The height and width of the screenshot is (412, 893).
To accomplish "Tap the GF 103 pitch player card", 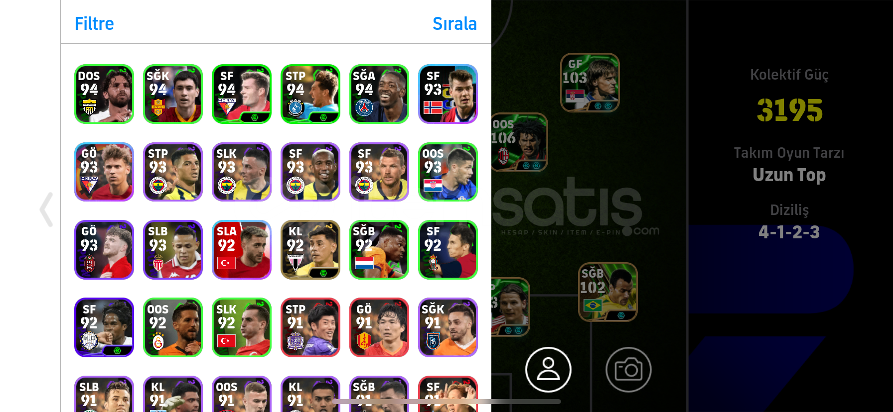I will tap(590, 83).
